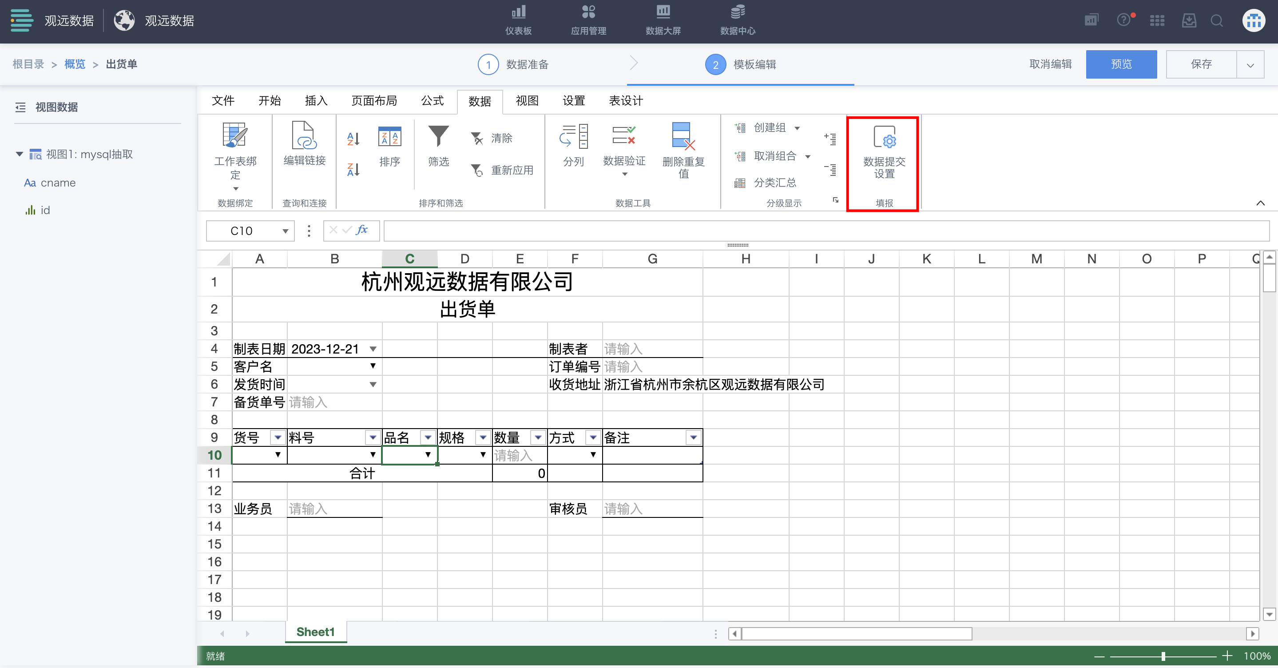Click the 排序 custom sort icon
This screenshot has height=668, width=1278.
tap(389, 136)
